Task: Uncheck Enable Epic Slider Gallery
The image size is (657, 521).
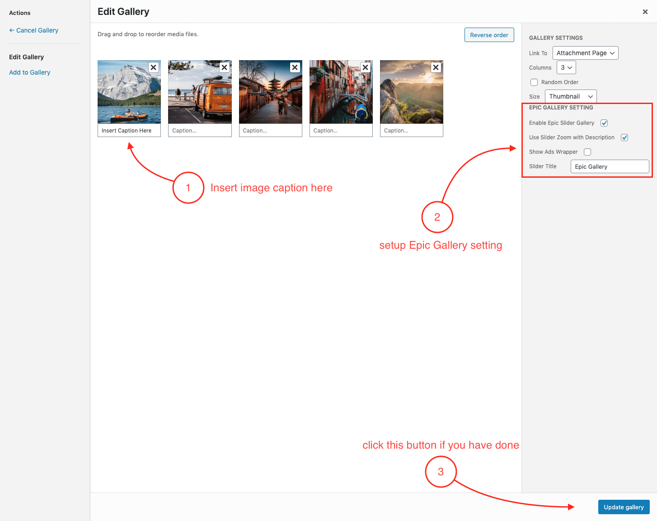Action: [604, 123]
